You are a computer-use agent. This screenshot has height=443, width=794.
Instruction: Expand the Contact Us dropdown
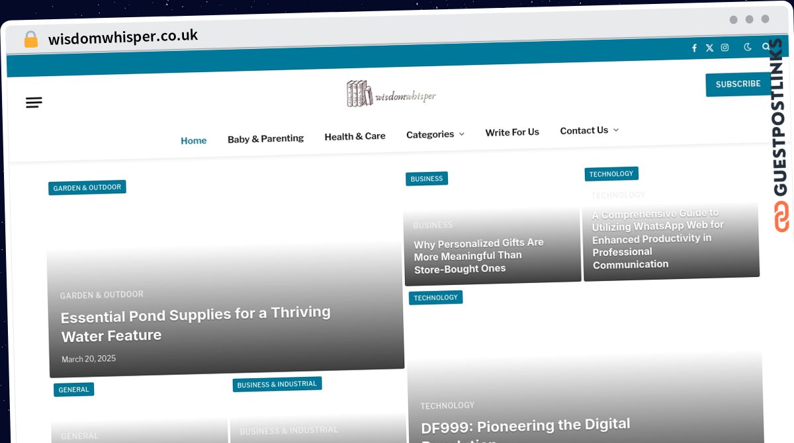589,130
